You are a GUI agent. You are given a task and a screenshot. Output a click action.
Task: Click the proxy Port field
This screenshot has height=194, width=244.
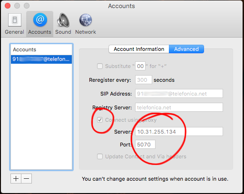[145, 145]
